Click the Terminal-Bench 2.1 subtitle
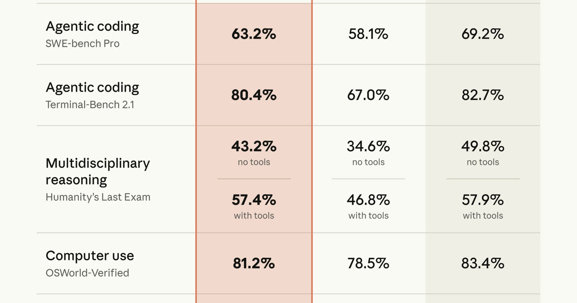 pyautogui.click(x=90, y=104)
